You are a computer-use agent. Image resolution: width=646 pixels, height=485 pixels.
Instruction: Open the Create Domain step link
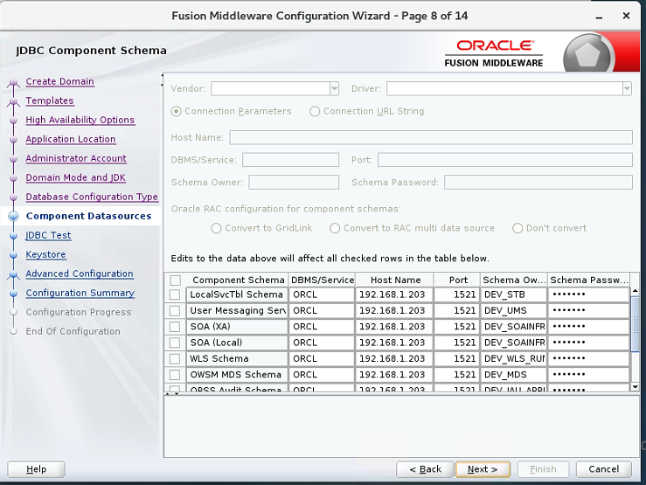[59, 81]
